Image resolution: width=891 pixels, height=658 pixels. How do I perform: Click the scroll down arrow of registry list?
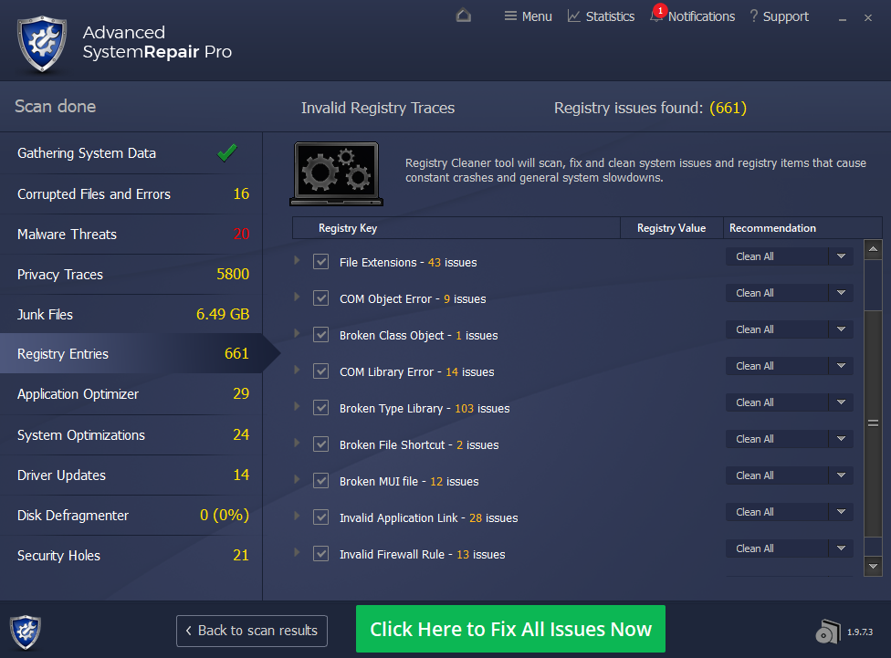873,566
